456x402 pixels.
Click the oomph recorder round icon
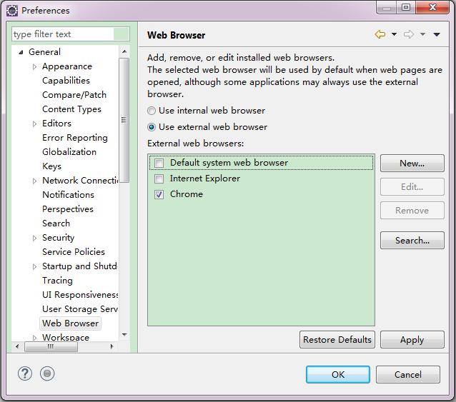pos(47,373)
